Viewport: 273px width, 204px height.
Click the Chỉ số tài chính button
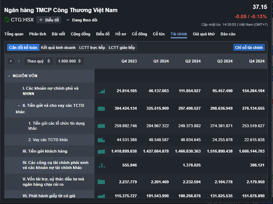tap(249, 48)
